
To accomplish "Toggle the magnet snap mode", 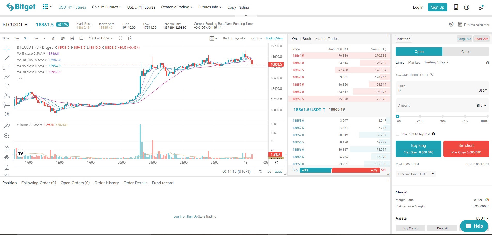I will coord(7,148).
